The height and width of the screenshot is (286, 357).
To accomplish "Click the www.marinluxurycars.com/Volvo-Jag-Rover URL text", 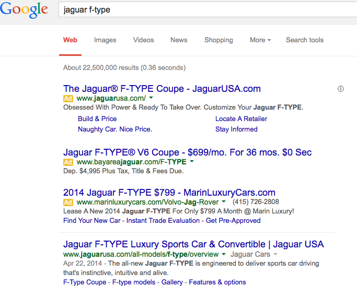I will pyautogui.click(x=147, y=202).
